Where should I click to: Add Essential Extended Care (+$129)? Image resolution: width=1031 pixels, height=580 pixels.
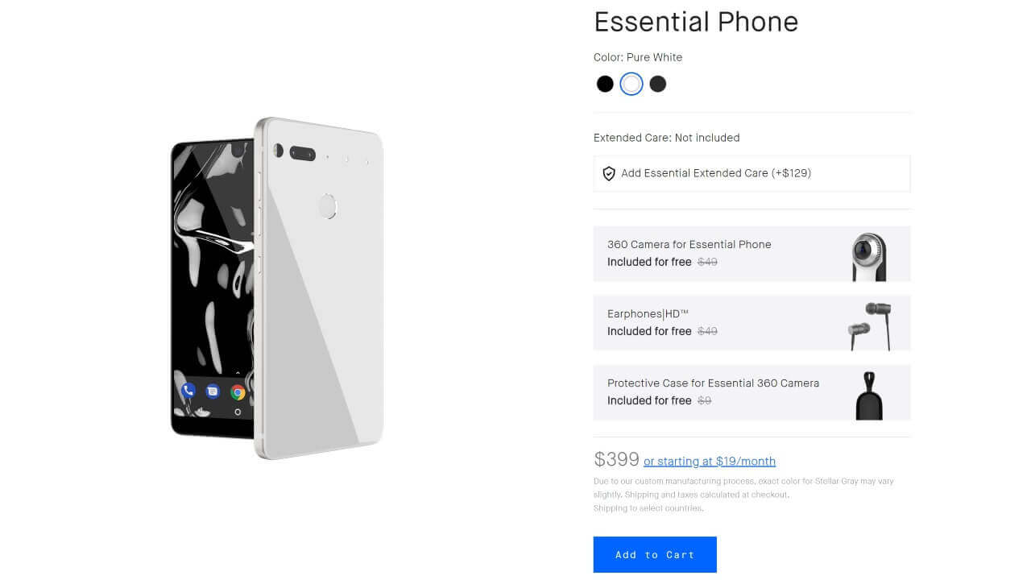coord(716,173)
